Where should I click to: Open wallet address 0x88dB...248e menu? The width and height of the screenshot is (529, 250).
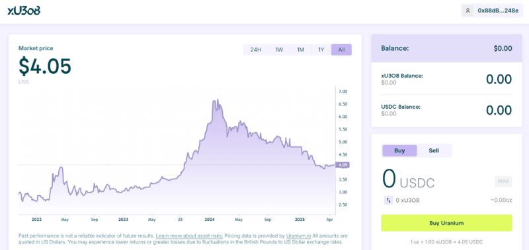(493, 11)
